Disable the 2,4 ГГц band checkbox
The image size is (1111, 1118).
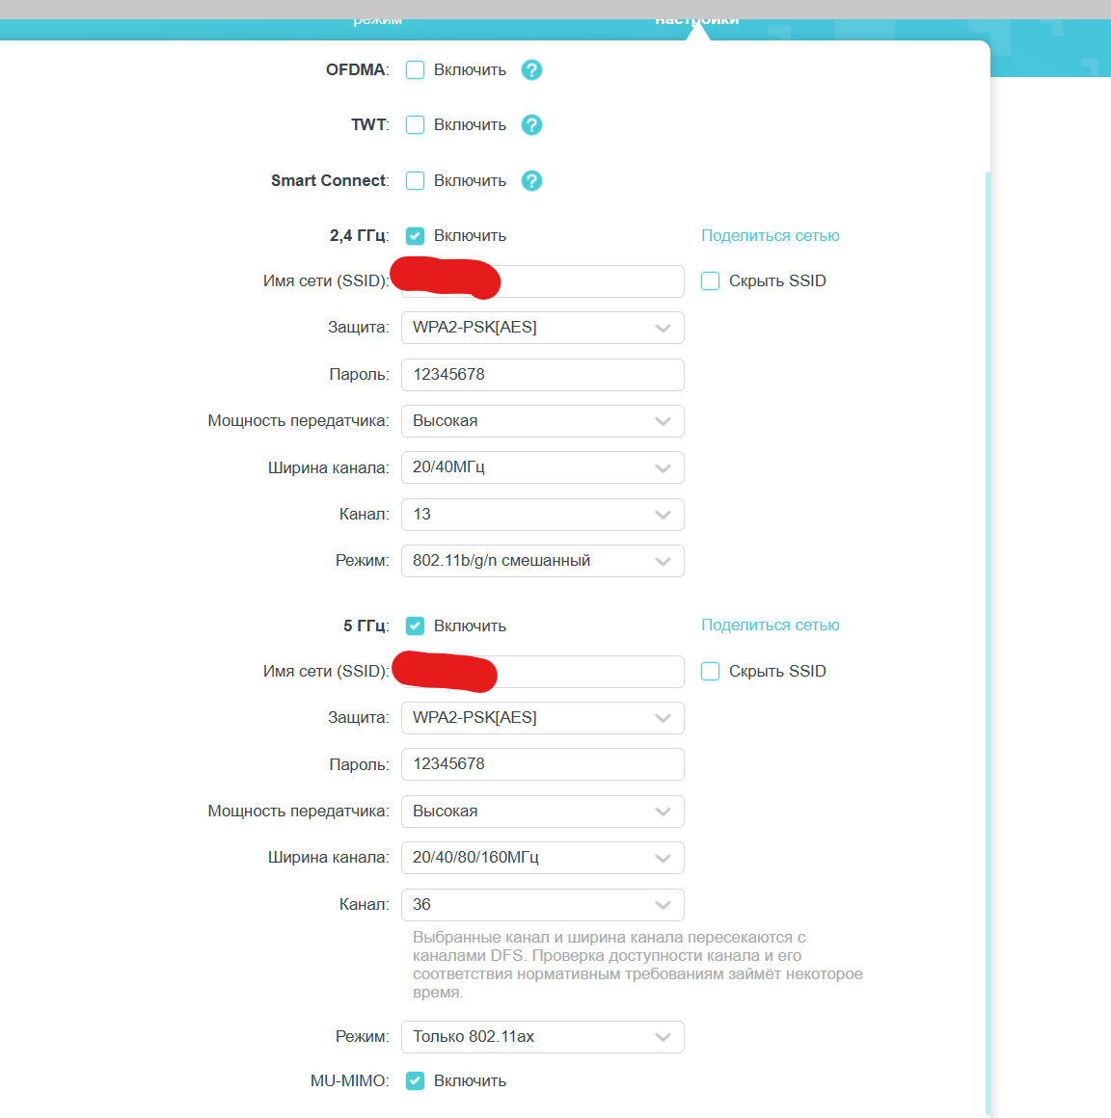point(416,236)
